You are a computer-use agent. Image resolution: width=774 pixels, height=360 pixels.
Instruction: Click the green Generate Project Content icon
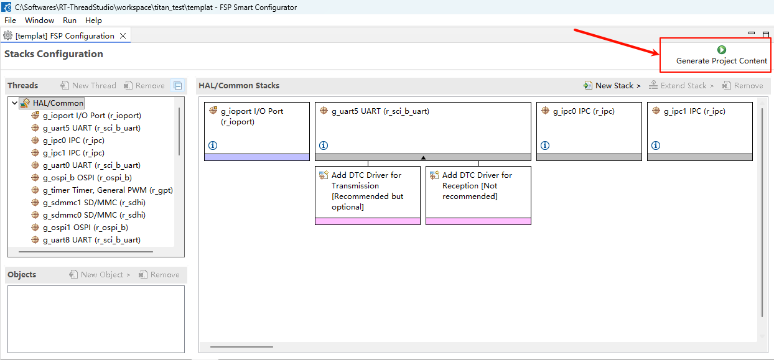pyautogui.click(x=722, y=50)
